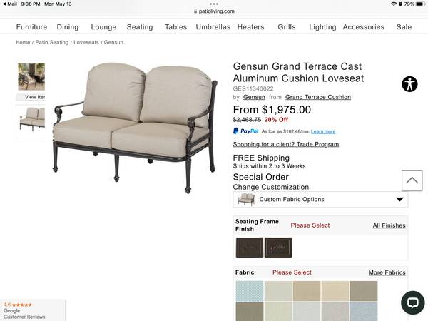
Task: Click the padlock icon beside patioliving.com
Action: click(x=195, y=11)
